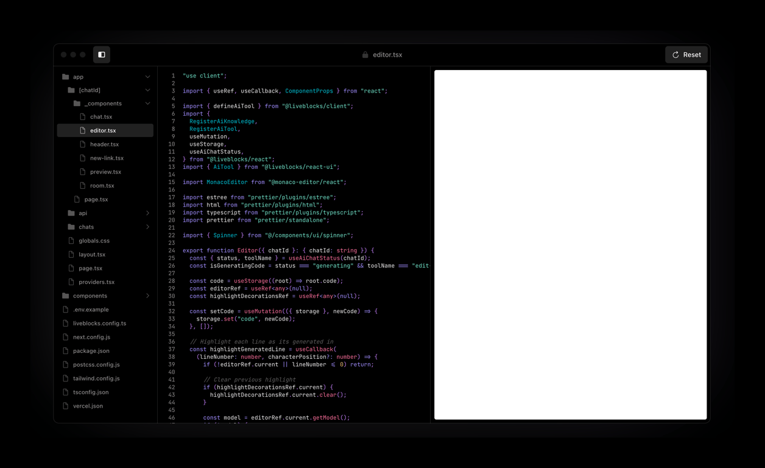Image resolution: width=765 pixels, height=468 pixels.
Task: Click line number 24 in the gutter
Action: [x=171, y=250]
